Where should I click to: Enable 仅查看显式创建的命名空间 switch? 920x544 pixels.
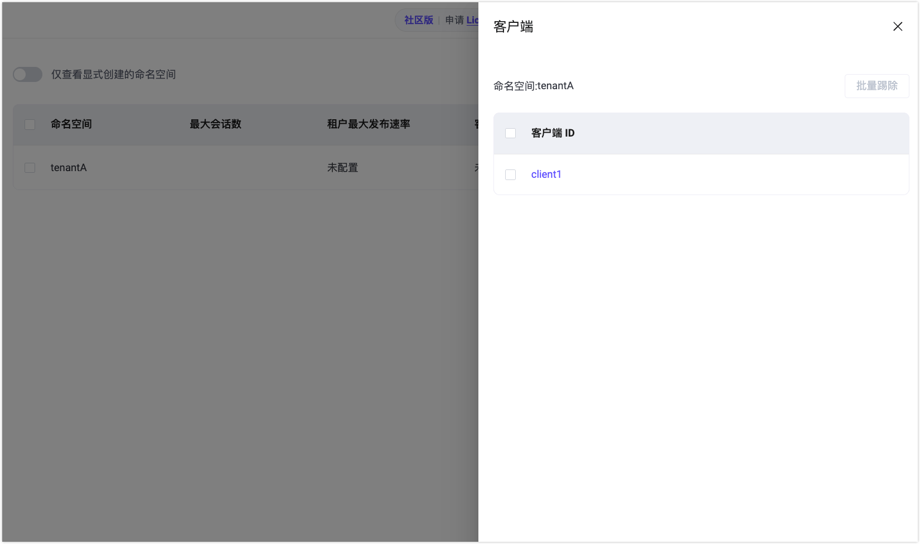tap(27, 74)
